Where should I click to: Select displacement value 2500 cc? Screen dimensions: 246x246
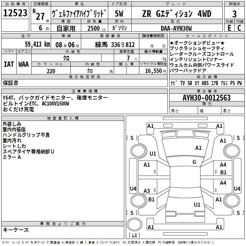[x=97, y=28]
